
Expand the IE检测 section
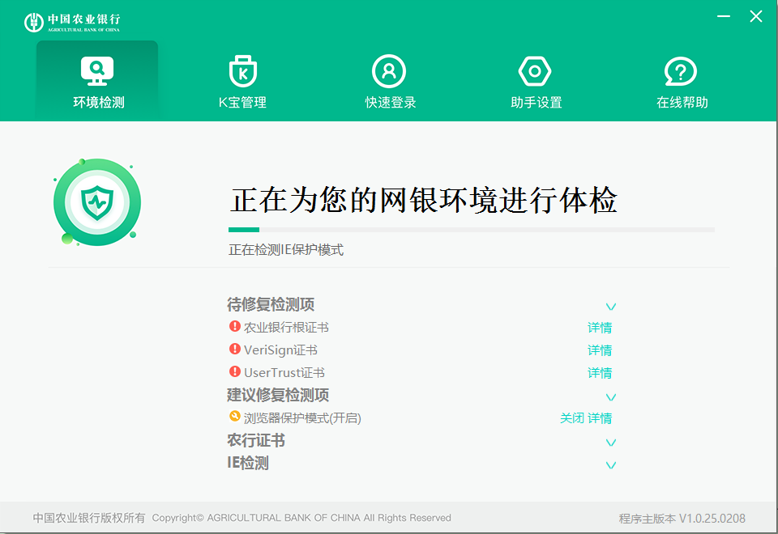click(x=610, y=464)
